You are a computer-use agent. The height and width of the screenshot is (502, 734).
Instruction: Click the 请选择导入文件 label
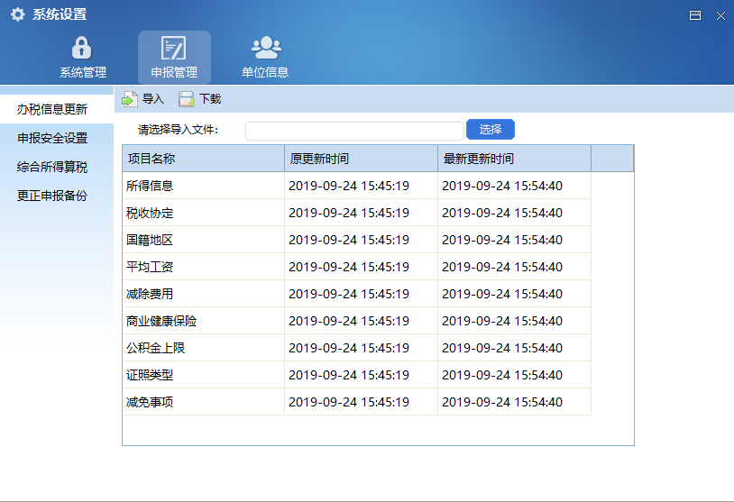point(178,130)
